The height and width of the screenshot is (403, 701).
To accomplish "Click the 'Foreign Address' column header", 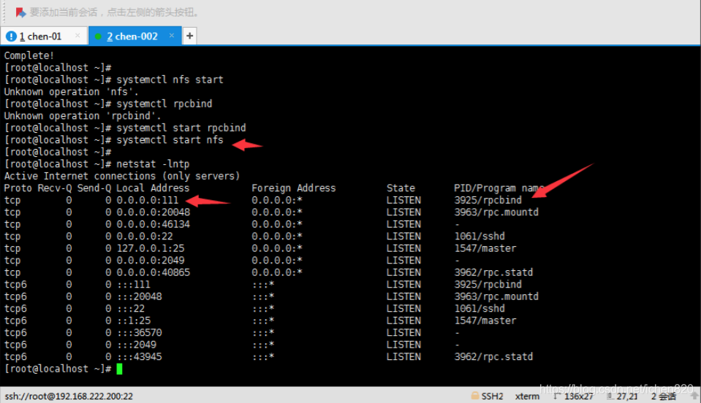I will (294, 188).
